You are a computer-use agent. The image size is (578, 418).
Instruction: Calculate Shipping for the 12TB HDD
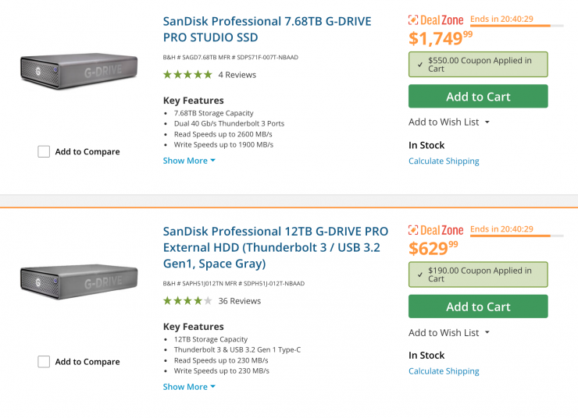click(444, 371)
